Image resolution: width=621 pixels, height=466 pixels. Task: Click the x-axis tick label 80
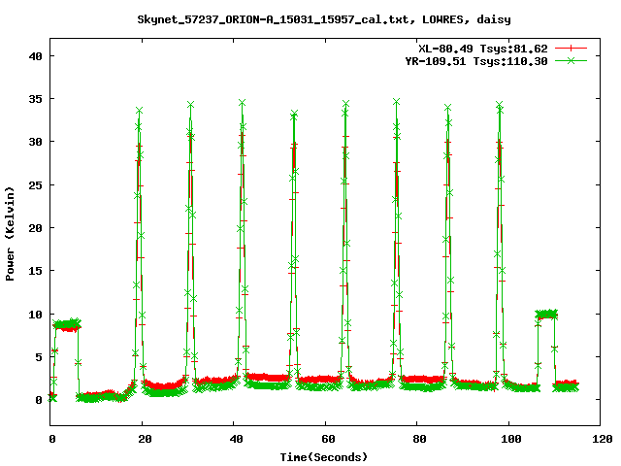[419, 439]
